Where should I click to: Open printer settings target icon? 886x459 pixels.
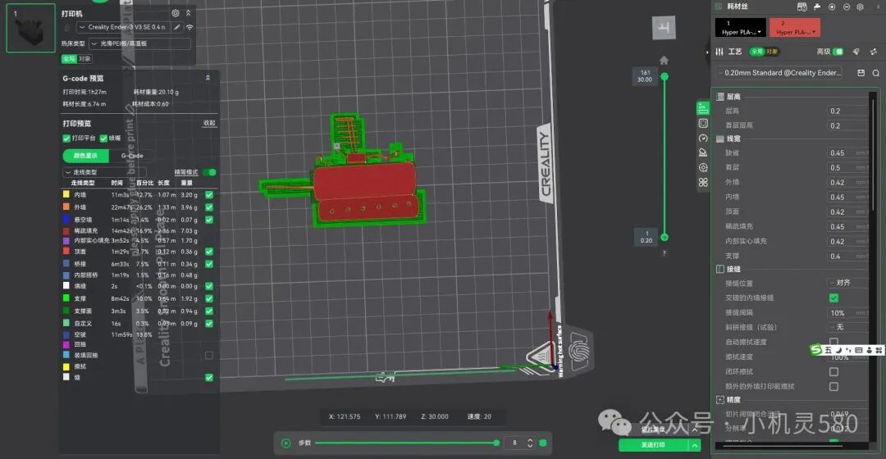click(x=176, y=13)
